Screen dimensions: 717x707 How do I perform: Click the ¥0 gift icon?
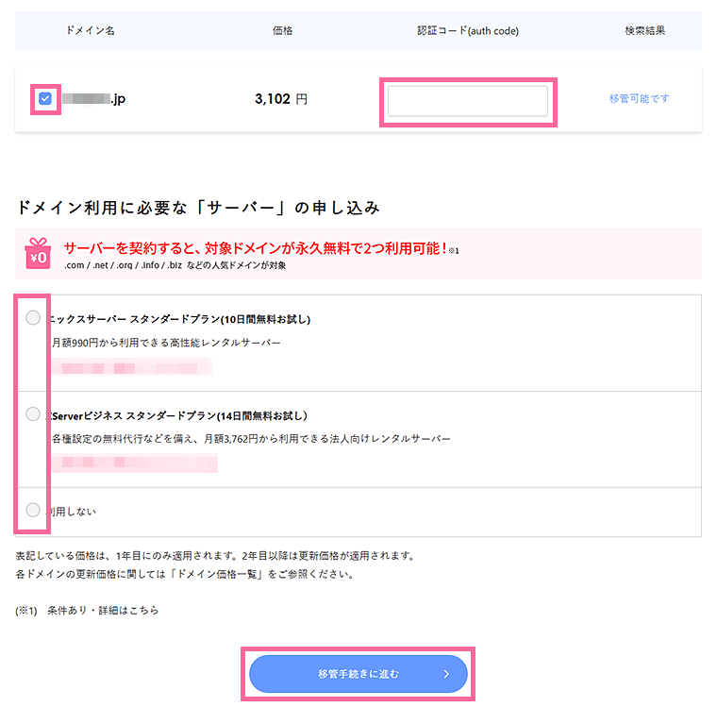38,253
